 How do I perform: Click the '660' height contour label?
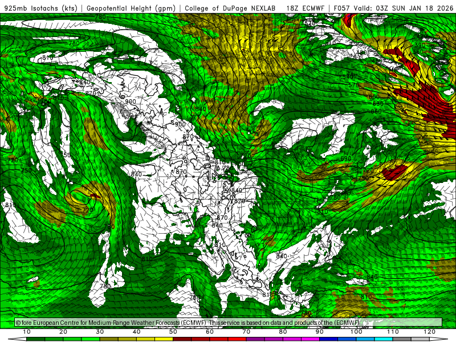(376, 111)
